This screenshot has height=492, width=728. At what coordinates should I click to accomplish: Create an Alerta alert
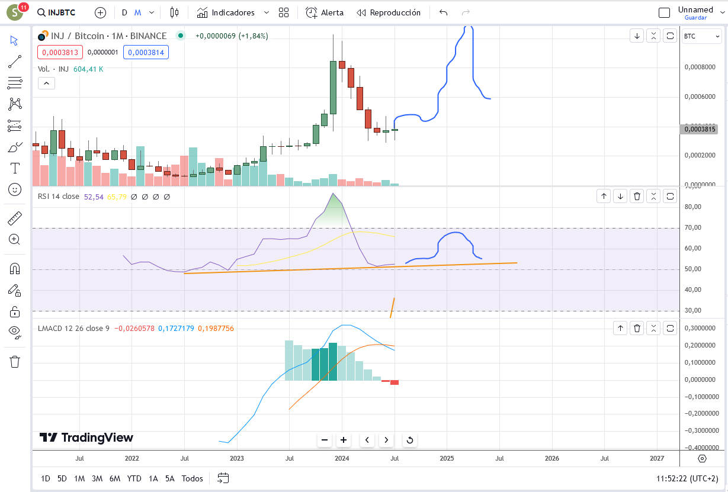coord(325,12)
